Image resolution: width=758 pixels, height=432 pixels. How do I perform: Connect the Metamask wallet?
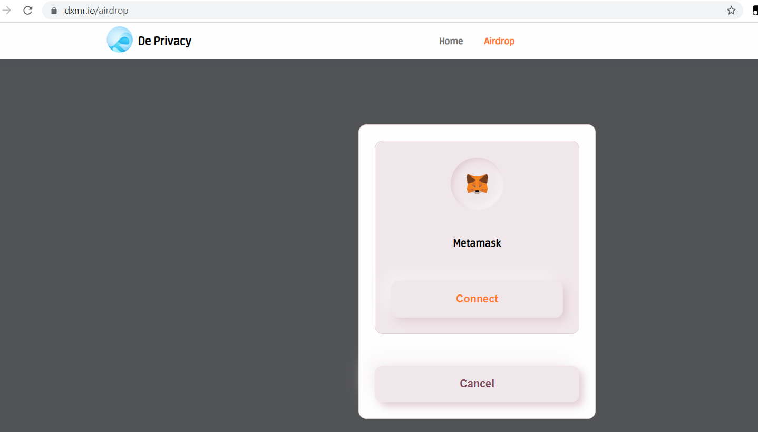point(477,299)
